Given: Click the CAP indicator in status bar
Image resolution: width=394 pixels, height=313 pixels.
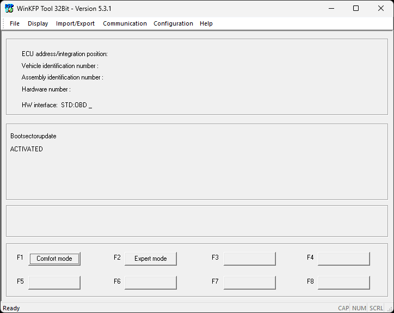Looking at the screenshot, I should 343,308.
